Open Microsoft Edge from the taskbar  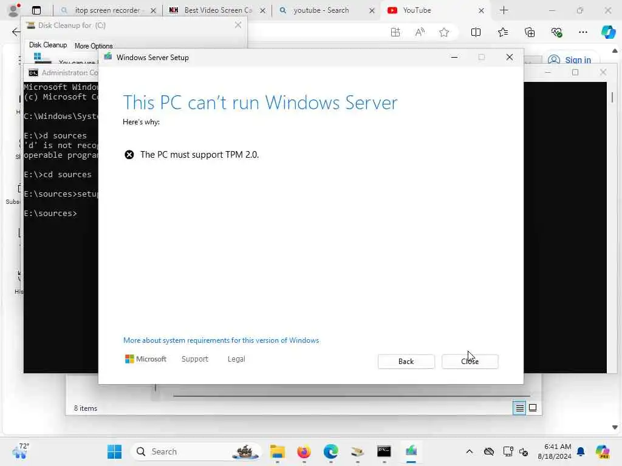coord(330,451)
